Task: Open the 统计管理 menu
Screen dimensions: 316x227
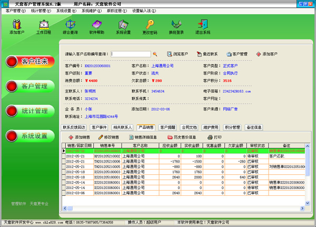Action: [x=41, y=11]
